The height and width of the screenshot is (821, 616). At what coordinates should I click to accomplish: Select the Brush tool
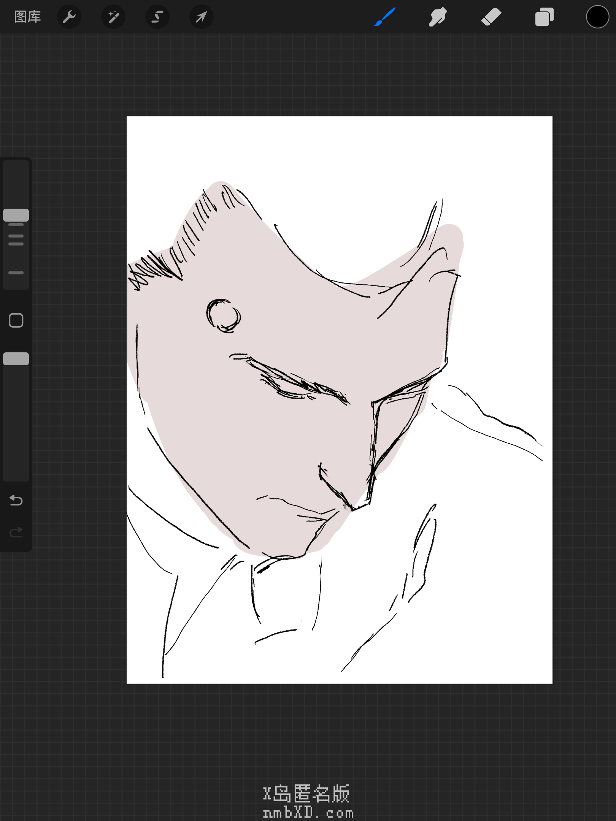click(385, 17)
